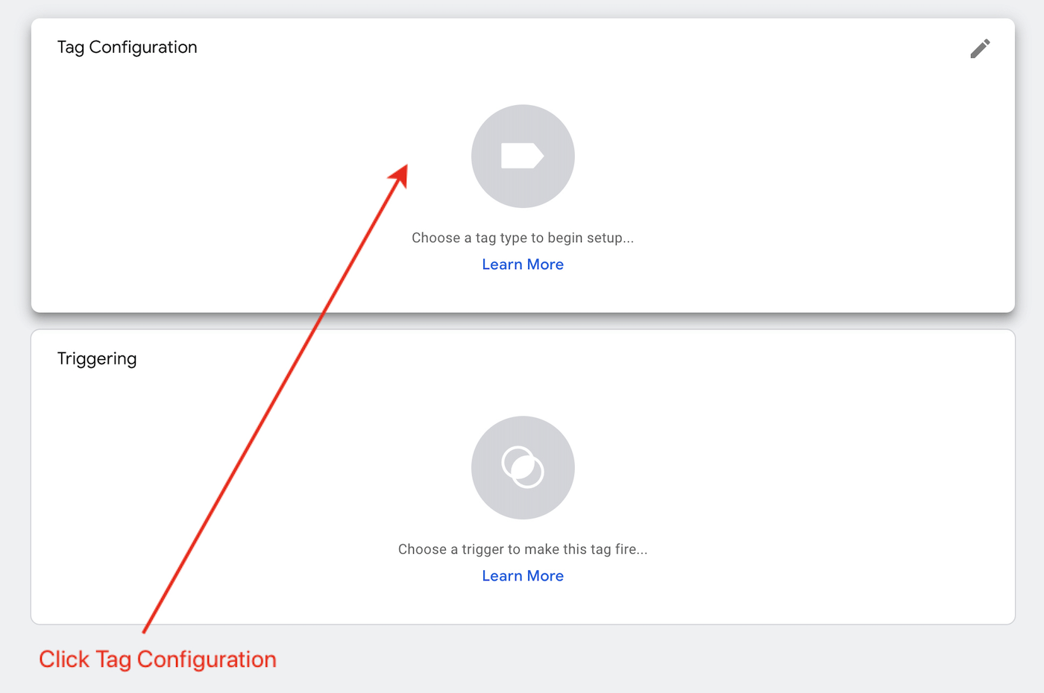
Task: Click 'Choose a trigger to make this tag fire...' text
Action: pos(523,549)
